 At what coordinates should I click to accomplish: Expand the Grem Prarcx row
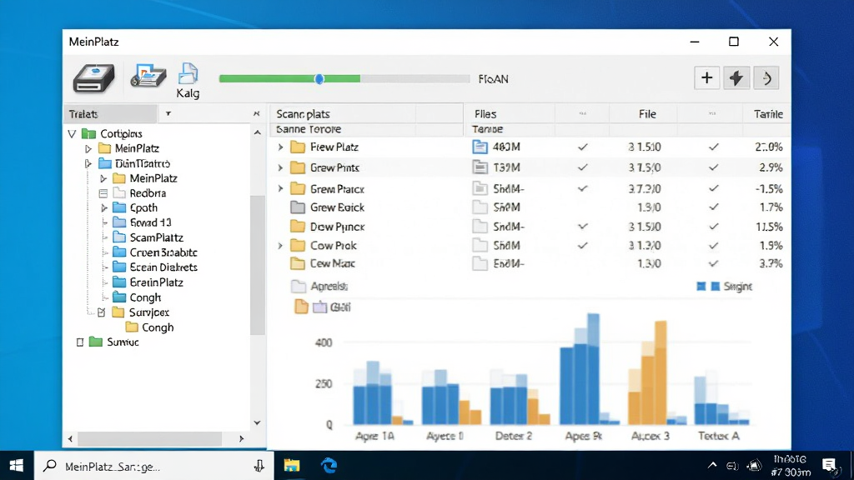(280, 189)
